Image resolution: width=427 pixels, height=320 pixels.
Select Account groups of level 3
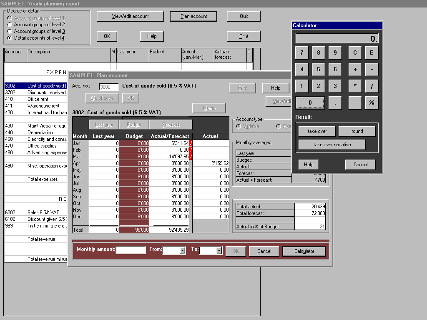point(10,31)
